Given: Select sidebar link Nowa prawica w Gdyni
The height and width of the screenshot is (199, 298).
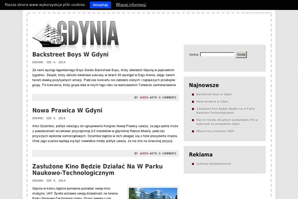Looking at the screenshot, I should click(x=212, y=101).
